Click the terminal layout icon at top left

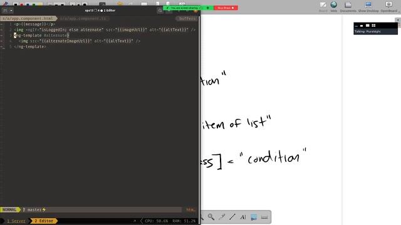pyautogui.click(x=5, y=11)
